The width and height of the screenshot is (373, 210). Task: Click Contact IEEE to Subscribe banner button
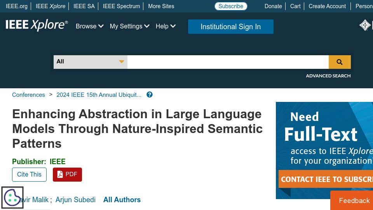coord(326,179)
